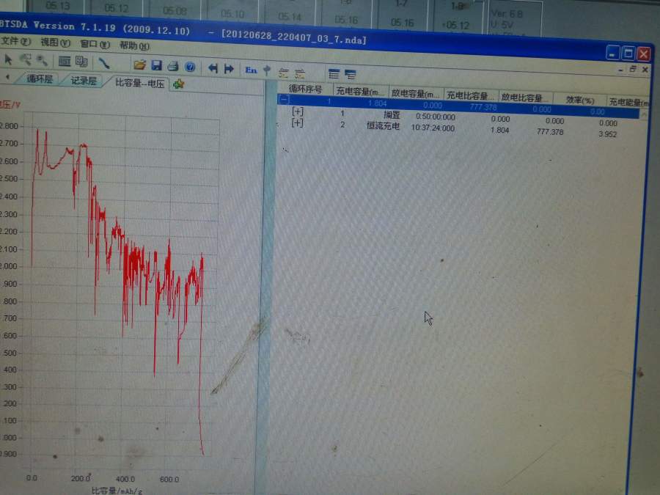Switch to the 记录层 tab

pos(84,81)
